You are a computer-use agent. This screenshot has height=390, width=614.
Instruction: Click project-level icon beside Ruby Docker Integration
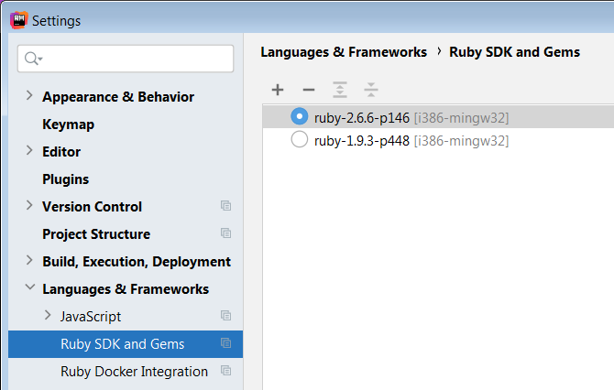(225, 371)
